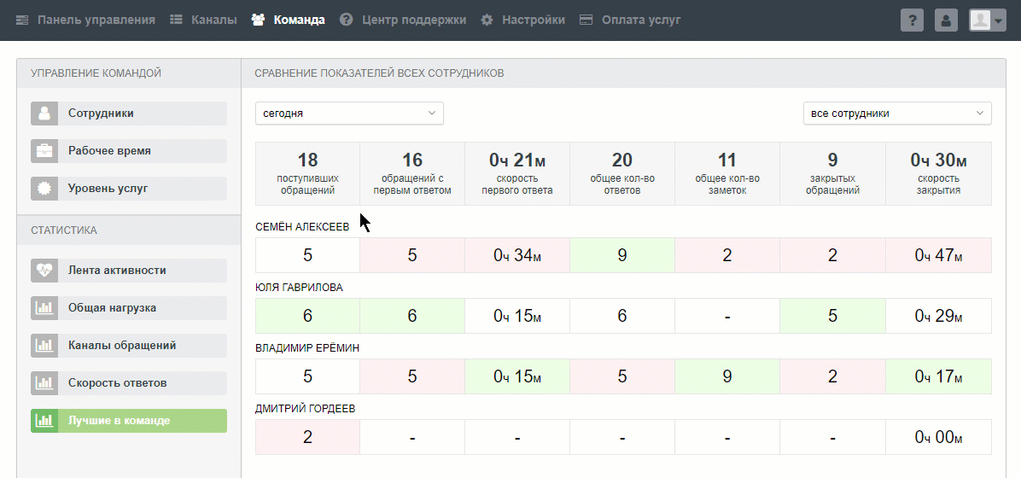
Task: Expand the сегодня period dropdown
Action: point(349,114)
